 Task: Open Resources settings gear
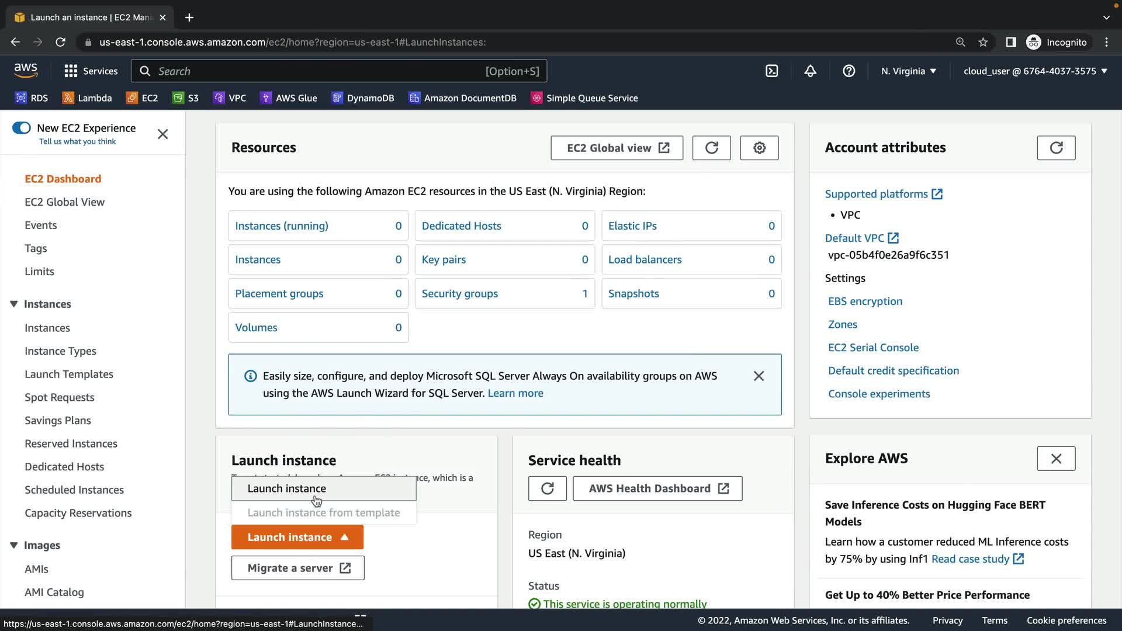(x=759, y=148)
